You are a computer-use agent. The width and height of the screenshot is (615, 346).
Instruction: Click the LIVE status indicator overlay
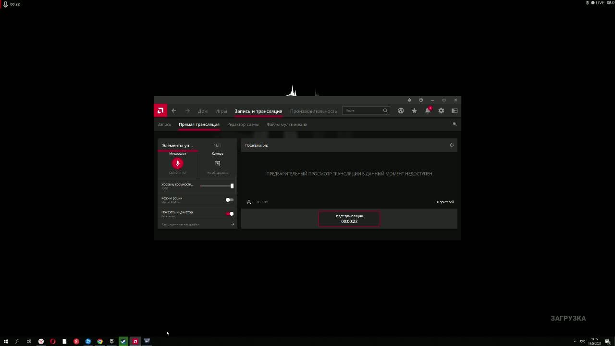coord(598,3)
